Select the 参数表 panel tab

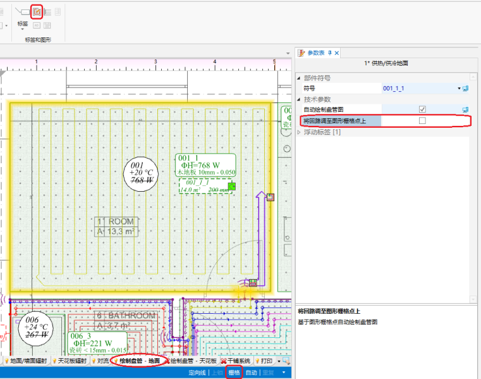316,53
